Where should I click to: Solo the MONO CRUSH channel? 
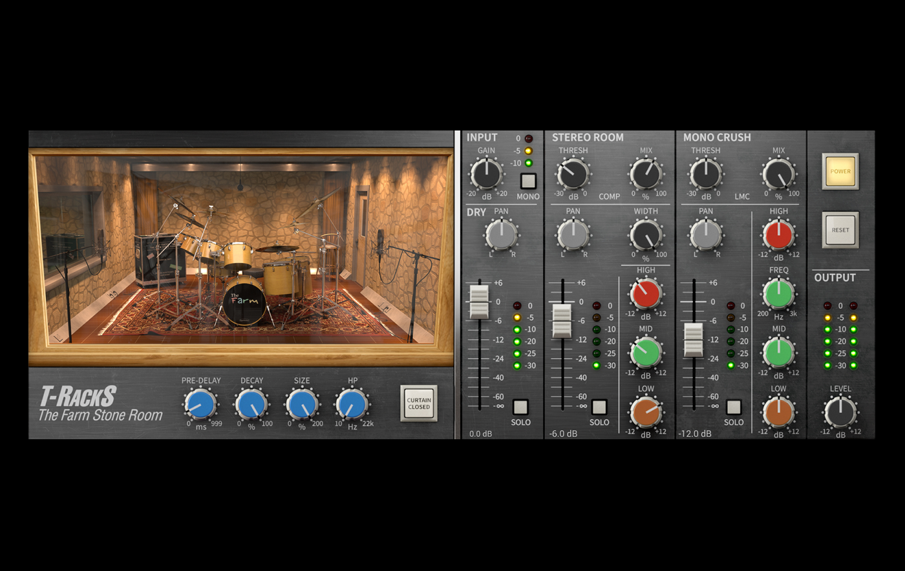733,407
